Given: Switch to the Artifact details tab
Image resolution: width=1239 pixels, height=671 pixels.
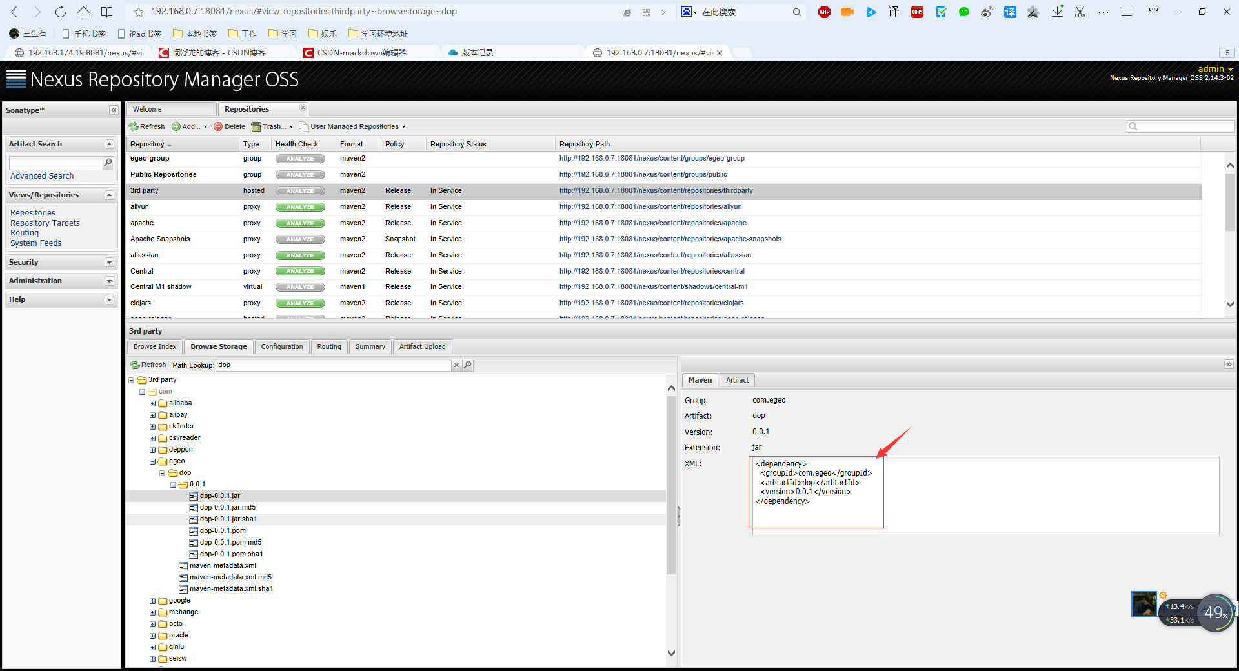Looking at the screenshot, I should (737, 380).
